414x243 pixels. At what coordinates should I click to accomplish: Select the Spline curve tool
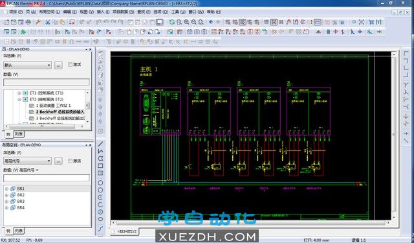[x=100, y=229]
